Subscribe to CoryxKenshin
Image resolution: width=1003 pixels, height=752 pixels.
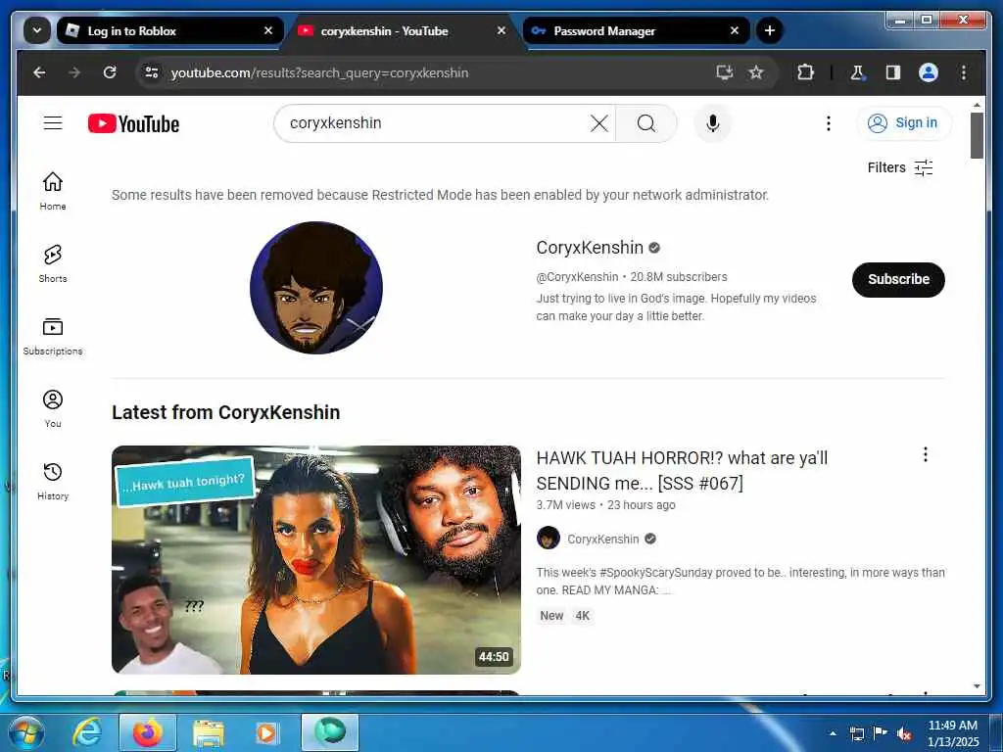[898, 279]
